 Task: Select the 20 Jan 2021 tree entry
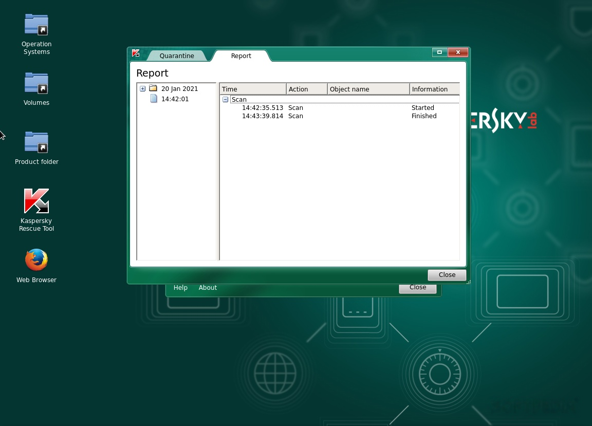pos(179,89)
